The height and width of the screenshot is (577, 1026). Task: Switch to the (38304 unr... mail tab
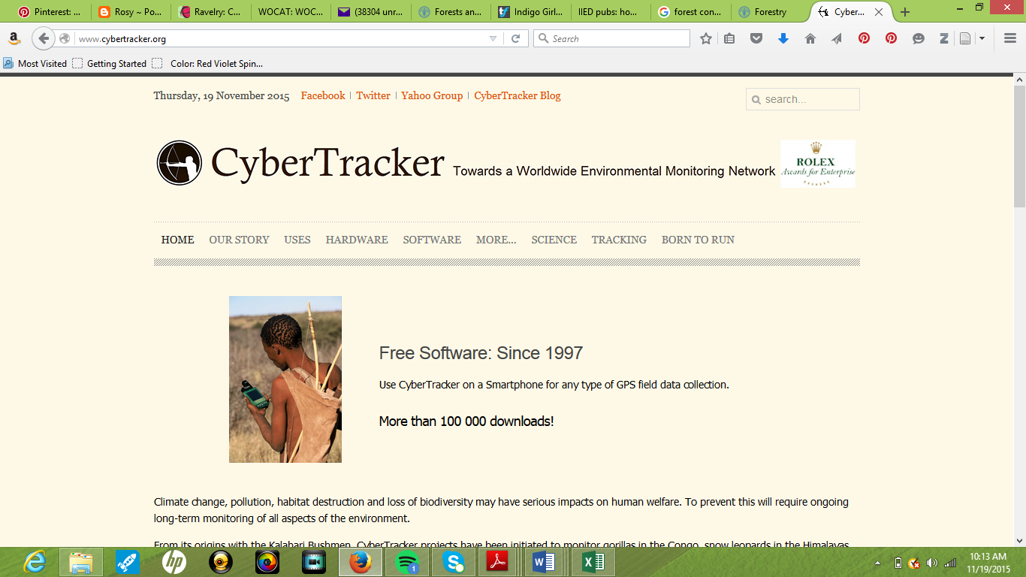(x=369, y=12)
